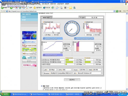Select the WAN TEST tab
The width and height of the screenshot is (128, 96).
click(46, 18)
